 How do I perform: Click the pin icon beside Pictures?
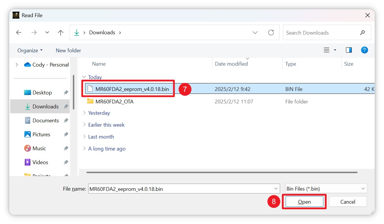click(66, 134)
